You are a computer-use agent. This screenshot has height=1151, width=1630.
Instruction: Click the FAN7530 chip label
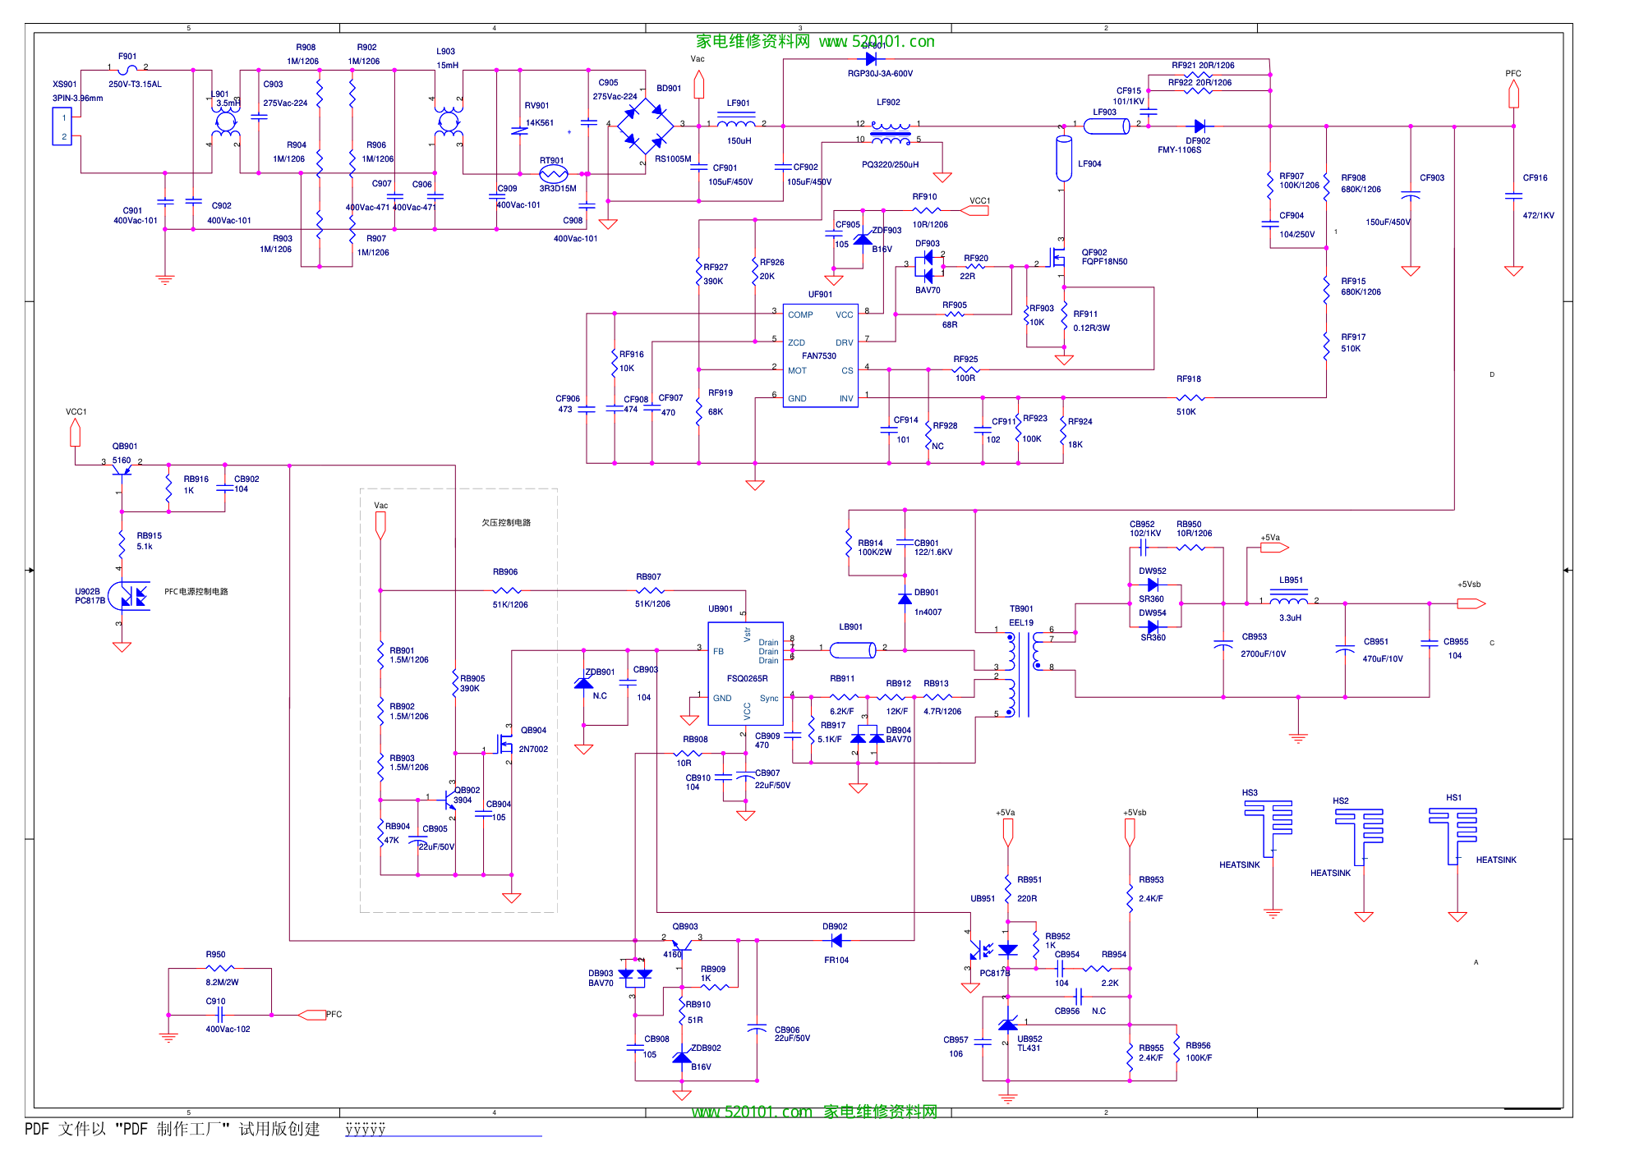tap(819, 356)
